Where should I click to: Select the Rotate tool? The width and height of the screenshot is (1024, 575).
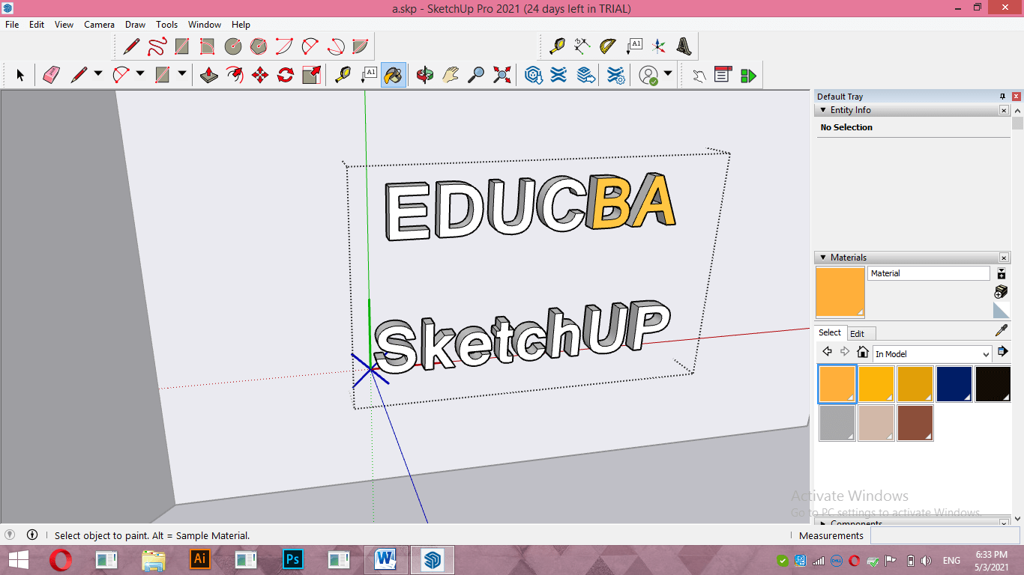point(286,75)
